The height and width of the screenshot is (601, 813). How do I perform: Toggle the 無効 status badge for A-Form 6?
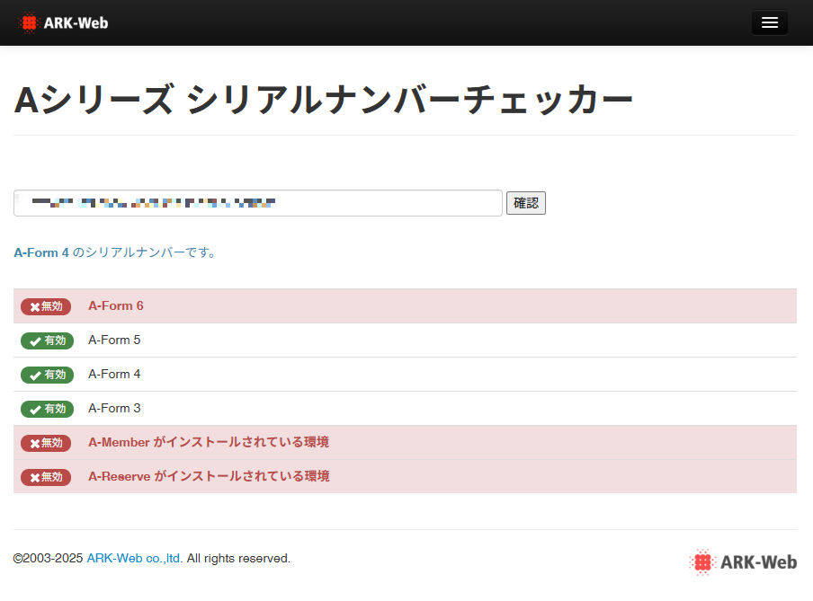click(46, 305)
